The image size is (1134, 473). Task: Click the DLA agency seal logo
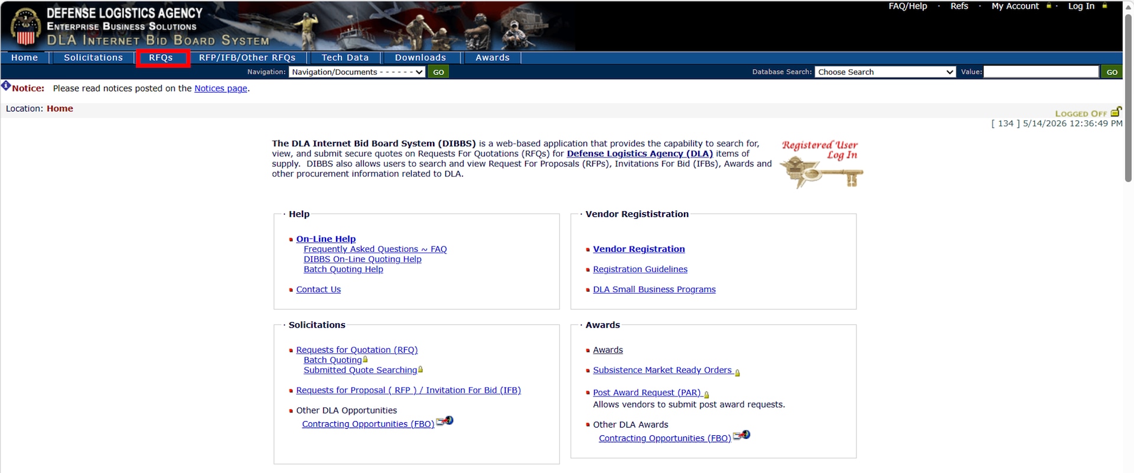click(25, 27)
